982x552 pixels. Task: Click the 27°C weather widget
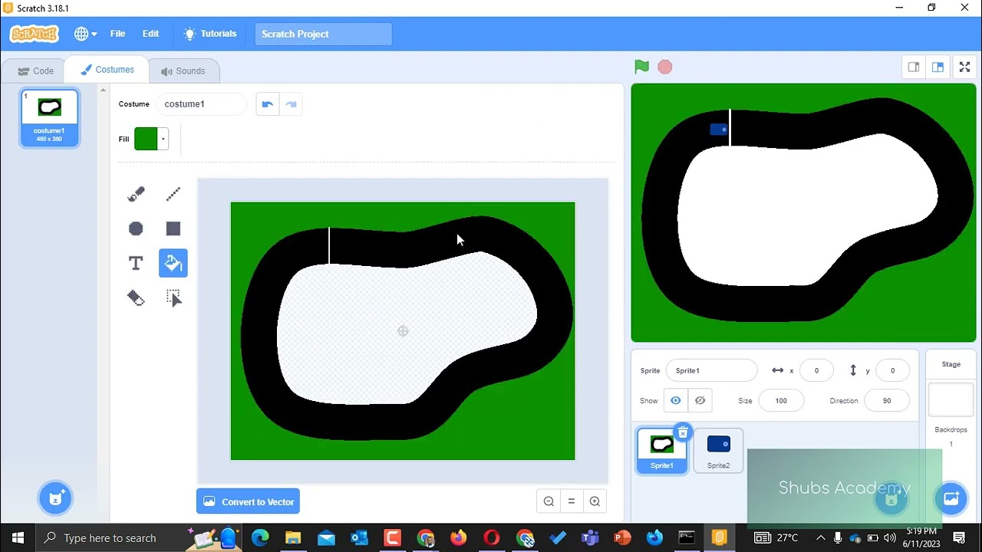[776, 537]
